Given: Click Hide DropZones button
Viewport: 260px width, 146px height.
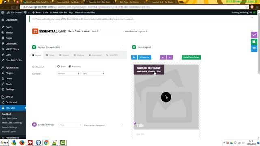Looking at the screenshot, I should pos(191,57).
